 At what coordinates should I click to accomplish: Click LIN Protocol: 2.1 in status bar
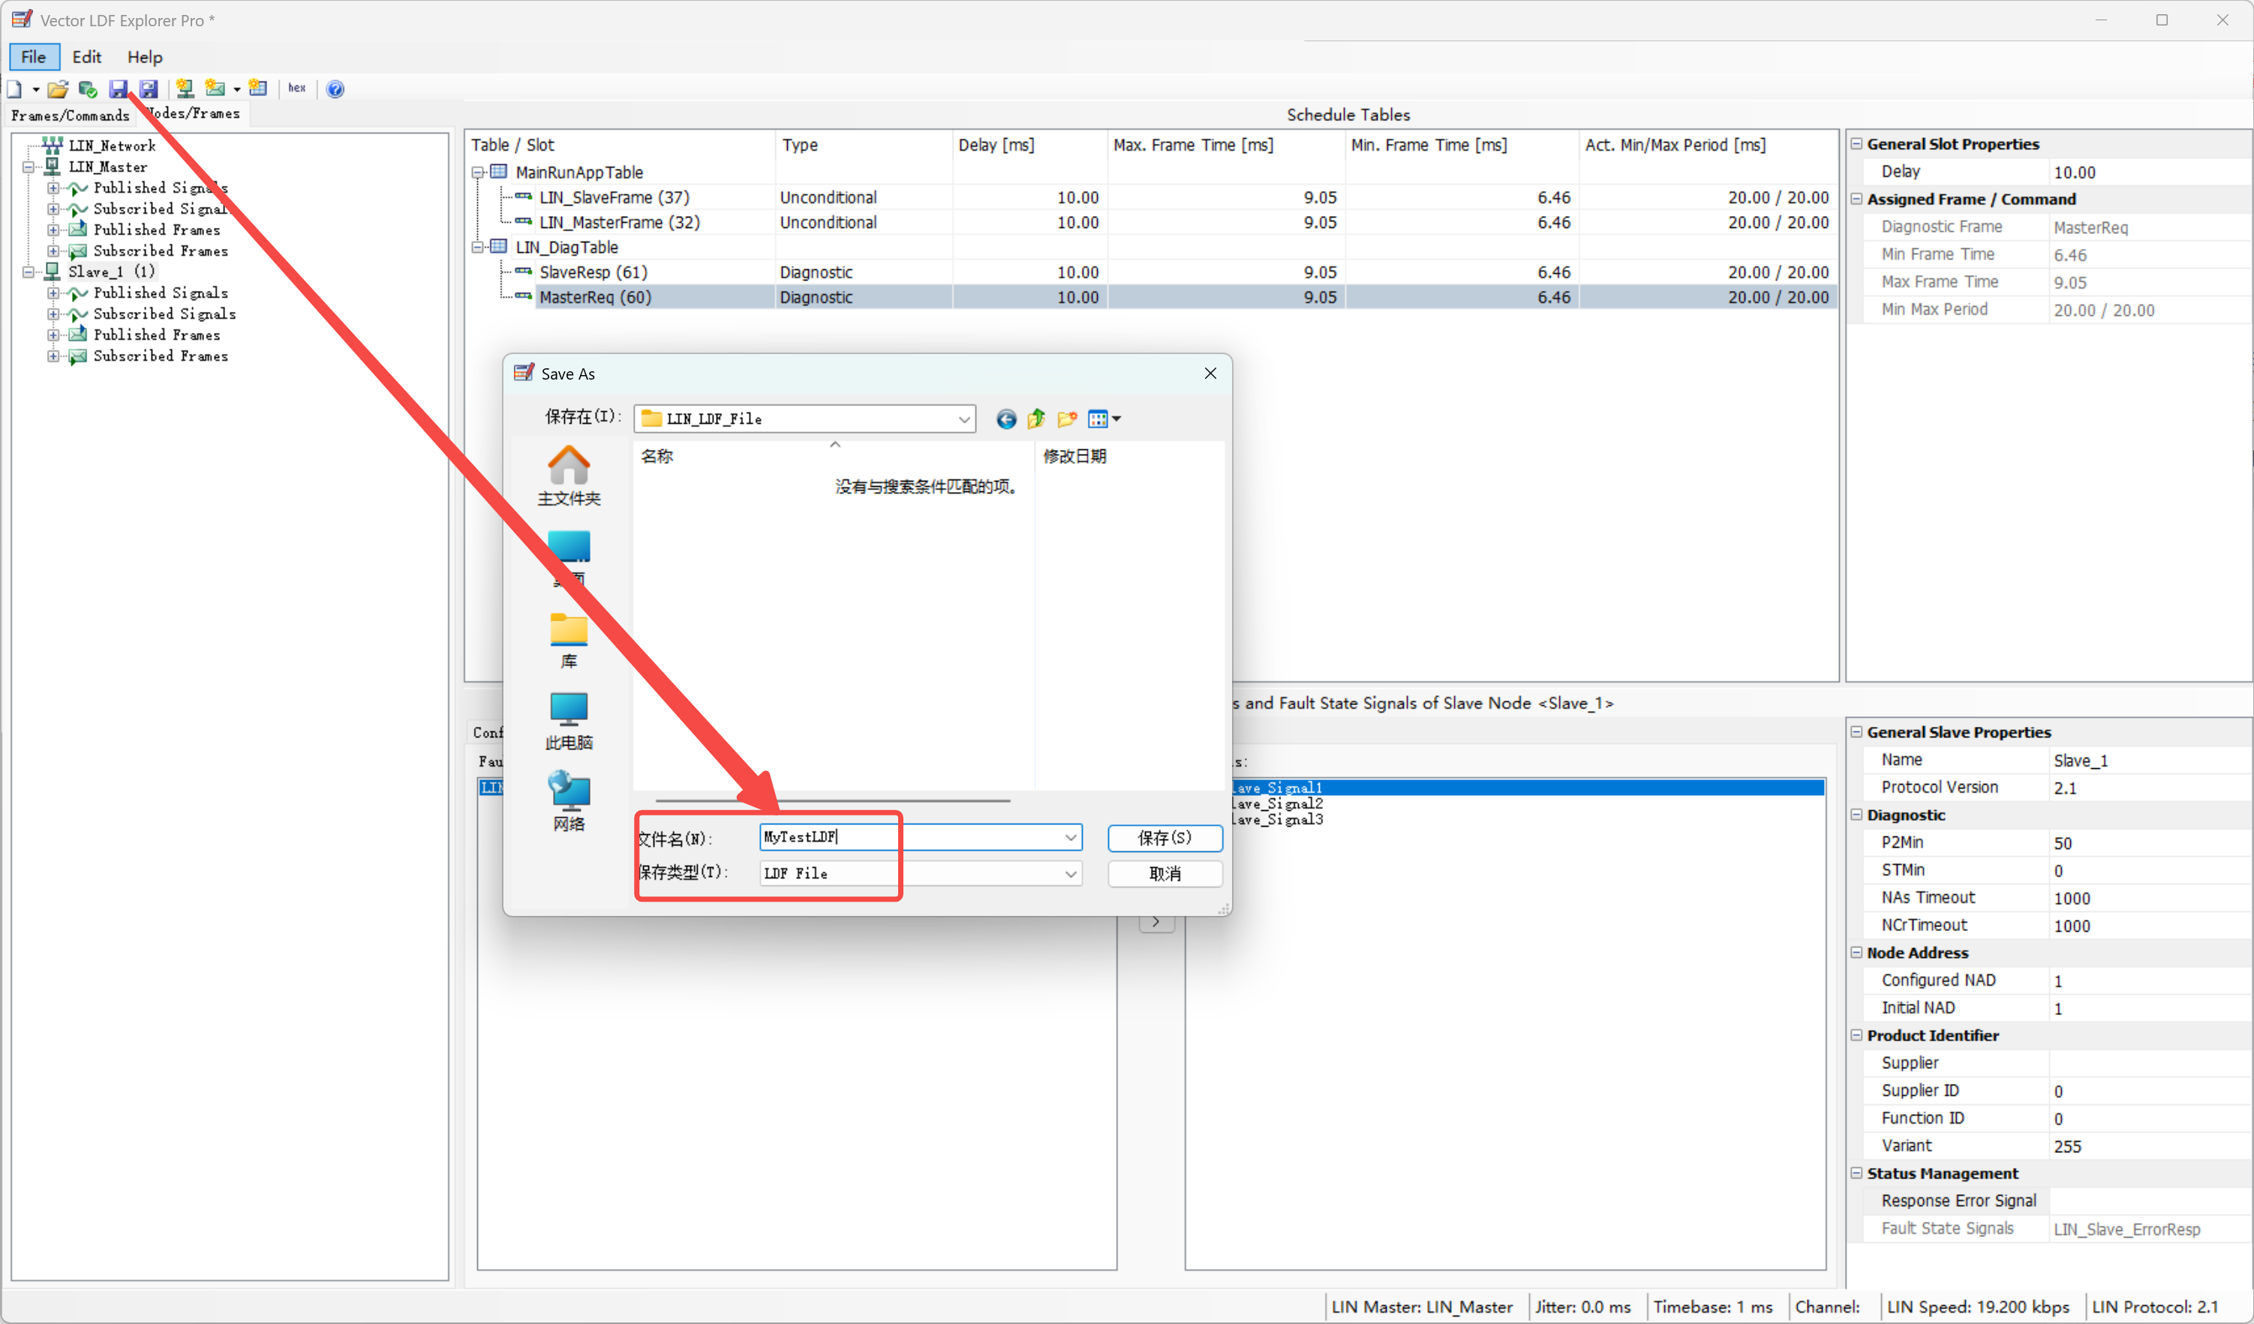(x=2155, y=1307)
